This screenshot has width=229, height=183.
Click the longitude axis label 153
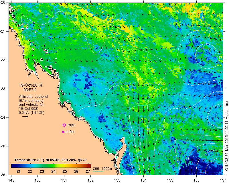pyautogui.click(x=117, y=180)
